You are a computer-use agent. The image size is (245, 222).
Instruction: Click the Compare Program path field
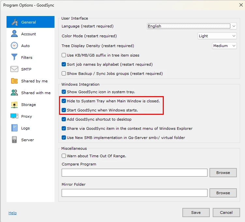point(134,173)
